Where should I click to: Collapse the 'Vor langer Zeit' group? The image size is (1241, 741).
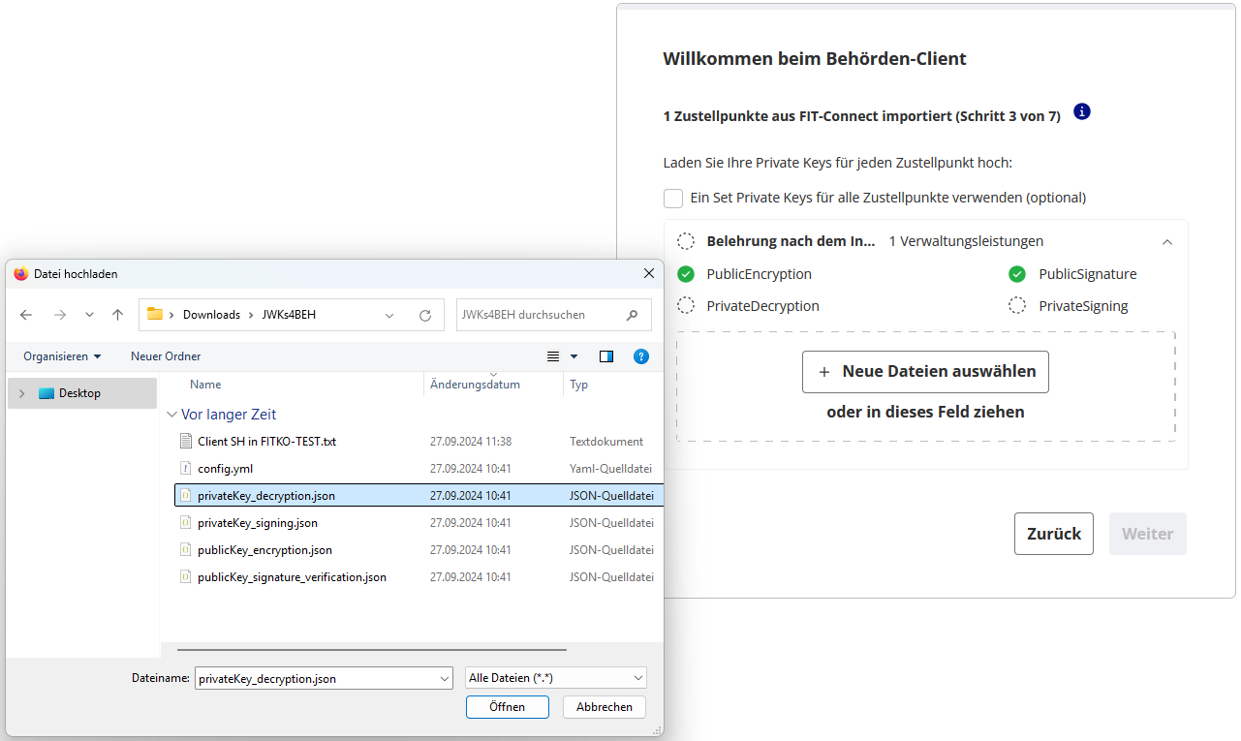172,415
